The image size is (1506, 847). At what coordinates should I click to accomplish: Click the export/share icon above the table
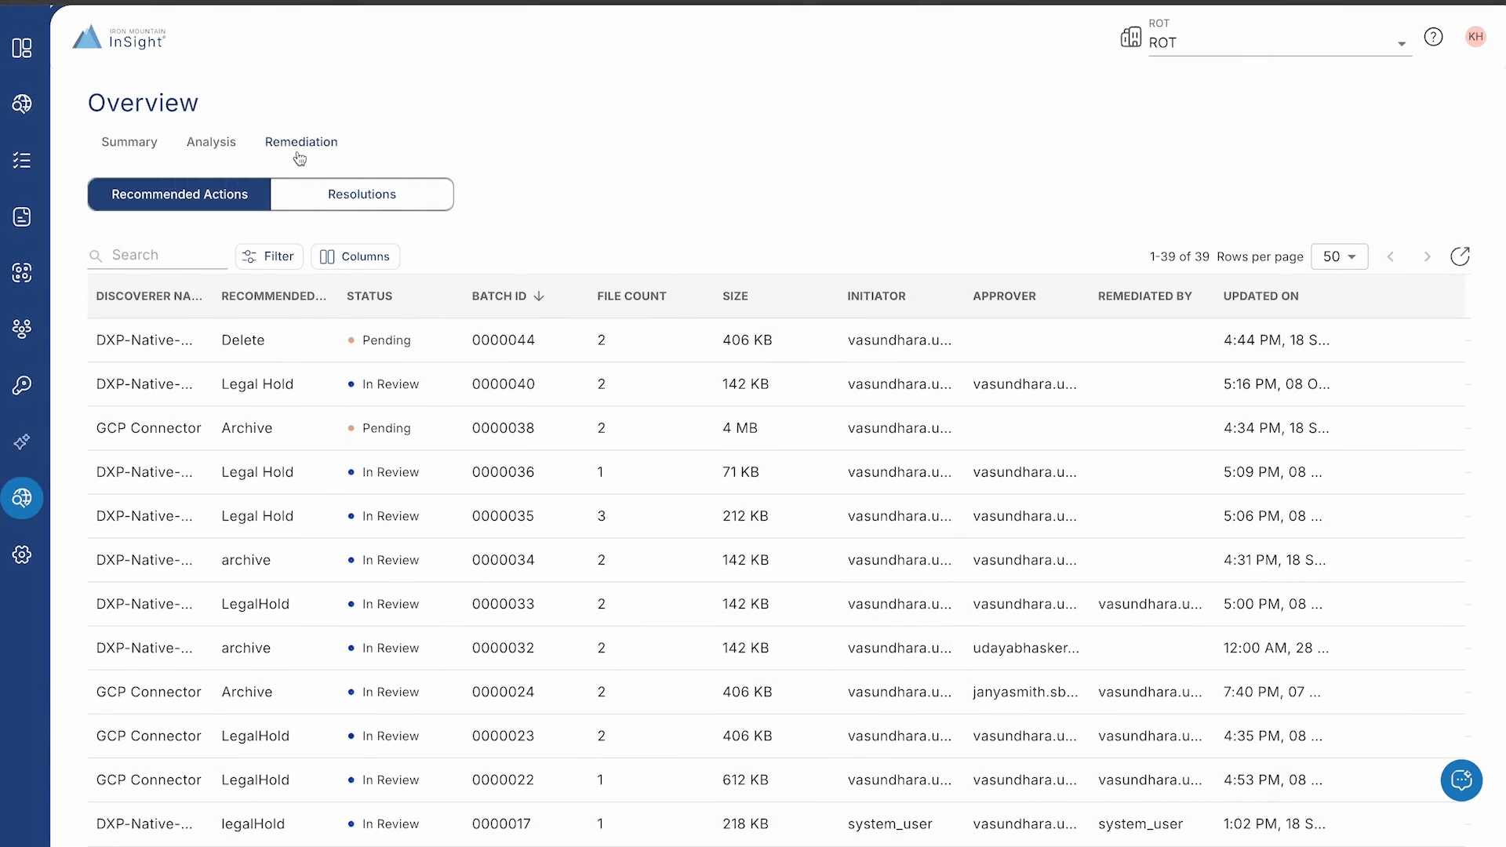[x=1460, y=256]
